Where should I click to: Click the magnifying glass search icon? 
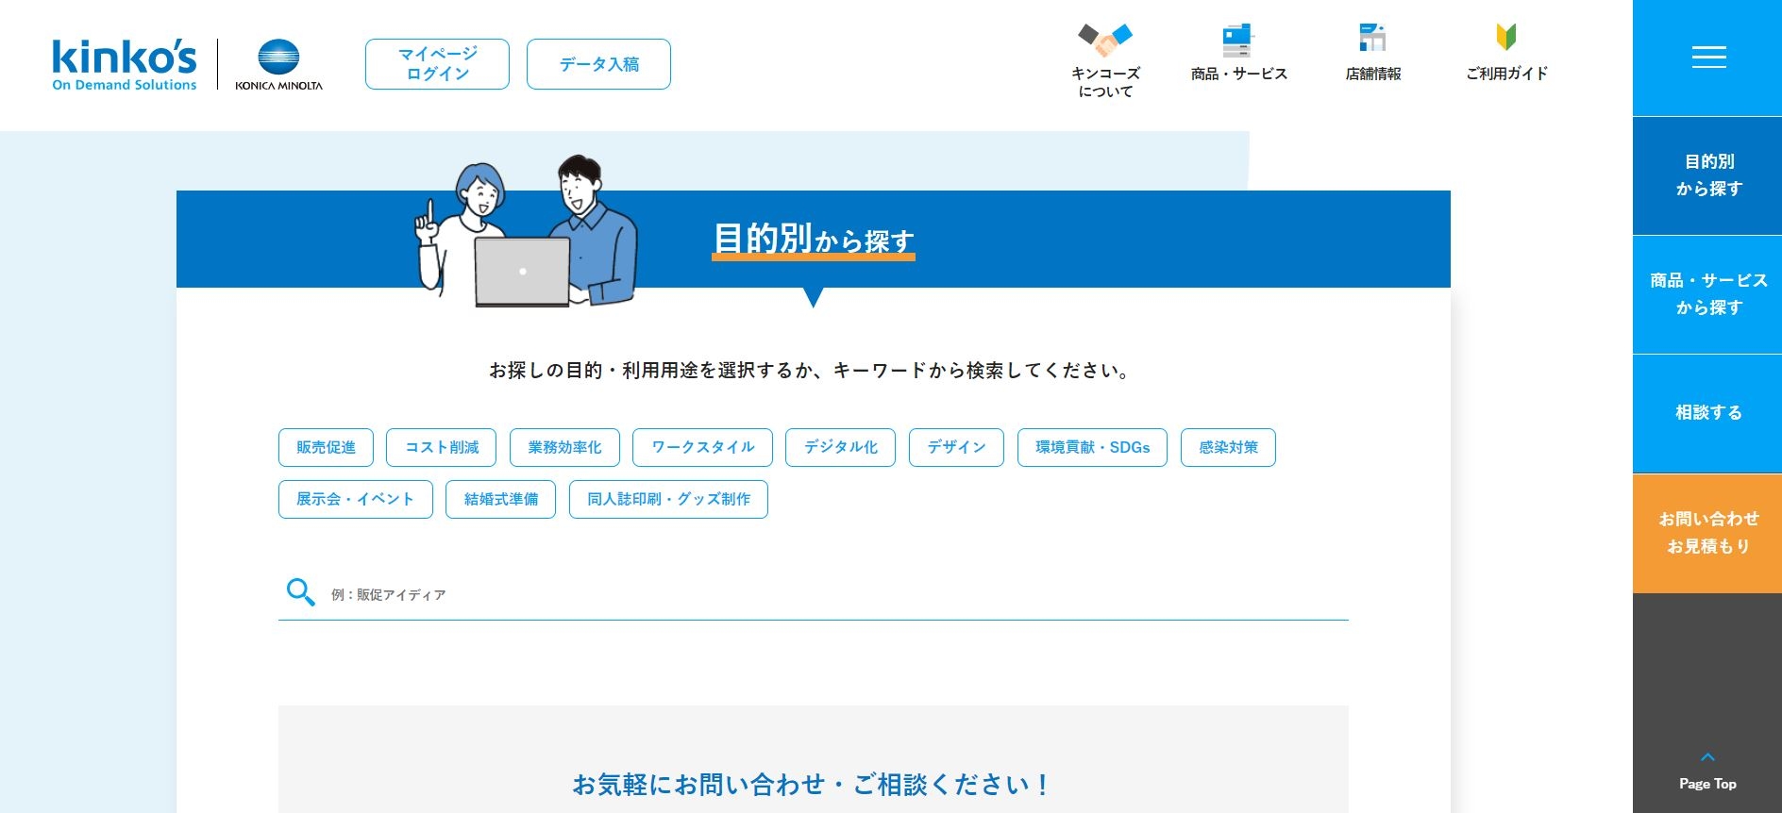pos(300,592)
